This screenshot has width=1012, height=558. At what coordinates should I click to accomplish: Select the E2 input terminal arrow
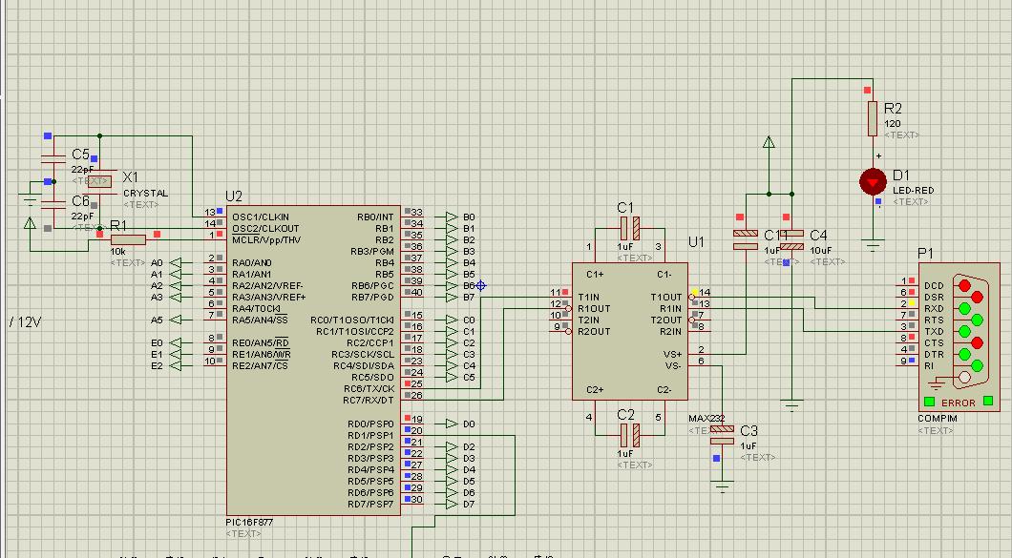(176, 365)
